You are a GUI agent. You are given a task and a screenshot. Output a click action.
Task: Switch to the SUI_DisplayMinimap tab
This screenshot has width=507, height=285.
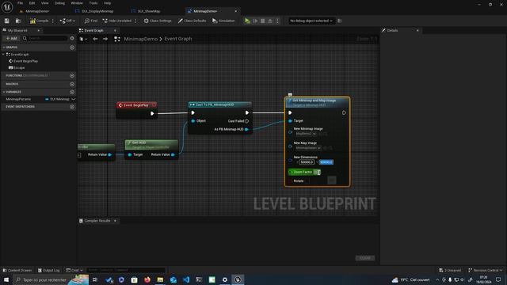click(x=97, y=11)
